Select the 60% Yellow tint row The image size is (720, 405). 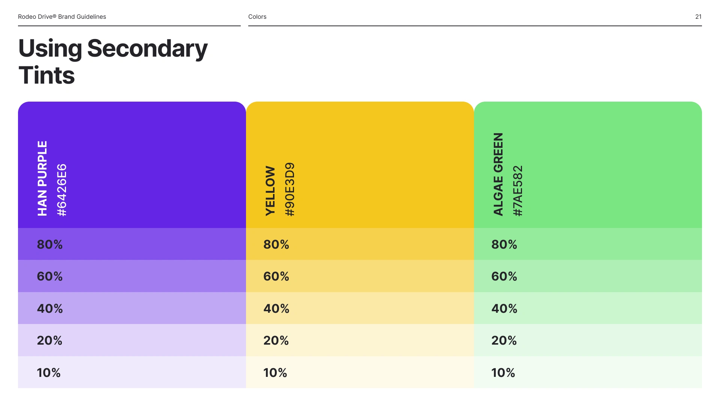(360, 276)
